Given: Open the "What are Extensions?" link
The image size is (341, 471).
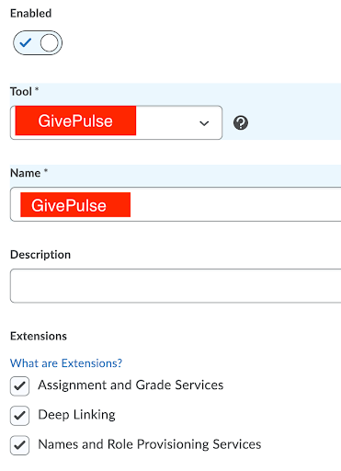Looking at the screenshot, I should [66, 363].
